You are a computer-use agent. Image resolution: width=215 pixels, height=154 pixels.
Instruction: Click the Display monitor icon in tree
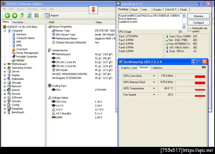pos(9,75)
